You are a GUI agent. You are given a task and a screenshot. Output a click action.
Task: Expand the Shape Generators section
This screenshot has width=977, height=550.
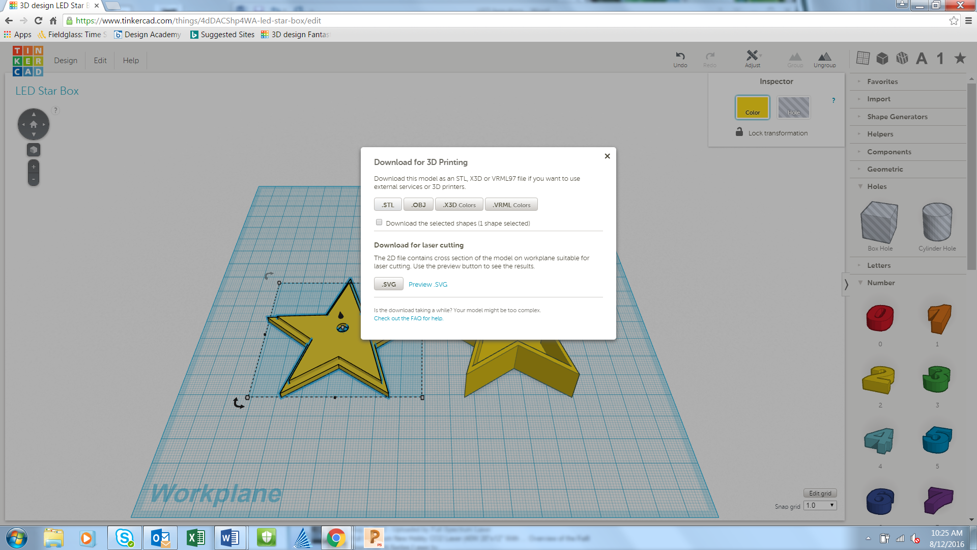click(x=897, y=117)
